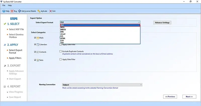The height and width of the screenshot is (106, 201).
Task: Click the Tasks clipboard category icon
Action: [38, 60]
